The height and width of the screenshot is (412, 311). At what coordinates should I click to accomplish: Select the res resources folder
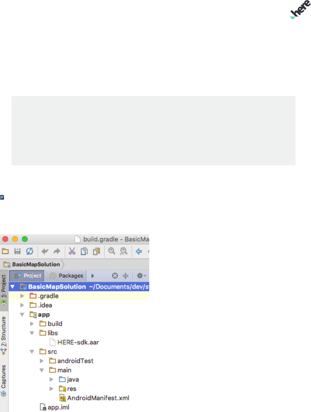(x=68, y=388)
